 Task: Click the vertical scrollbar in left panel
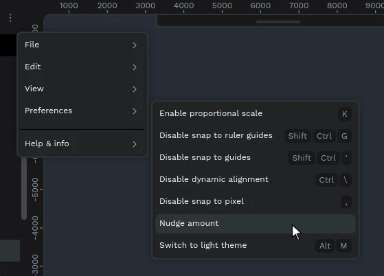coord(24,189)
